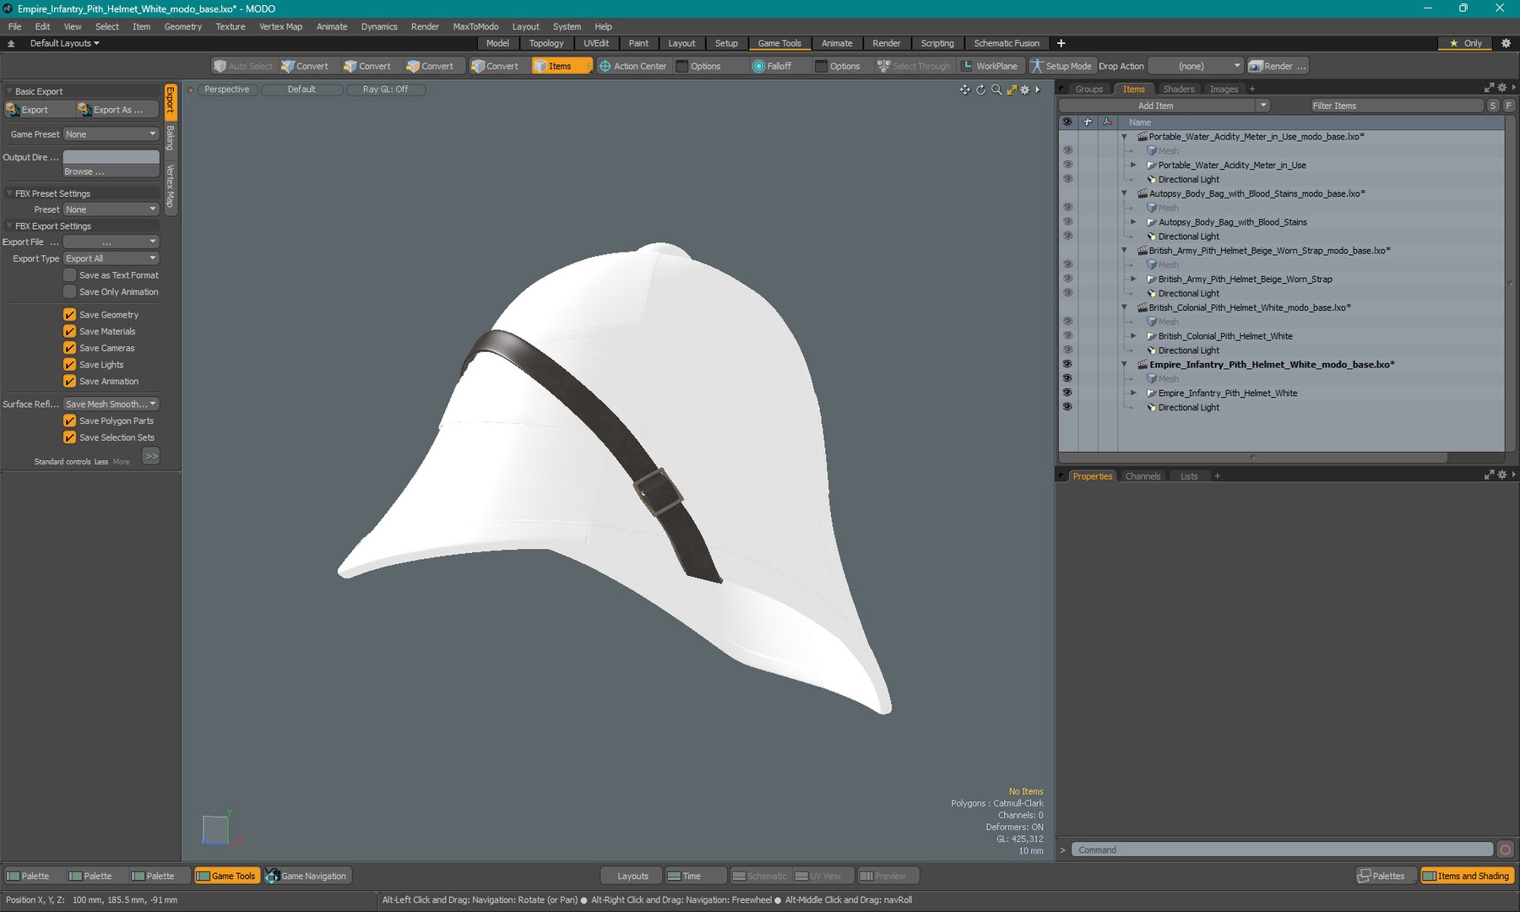Viewport: 1520px width, 912px height.
Task: Toggle the WorkPlane tool
Action: point(990,66)
